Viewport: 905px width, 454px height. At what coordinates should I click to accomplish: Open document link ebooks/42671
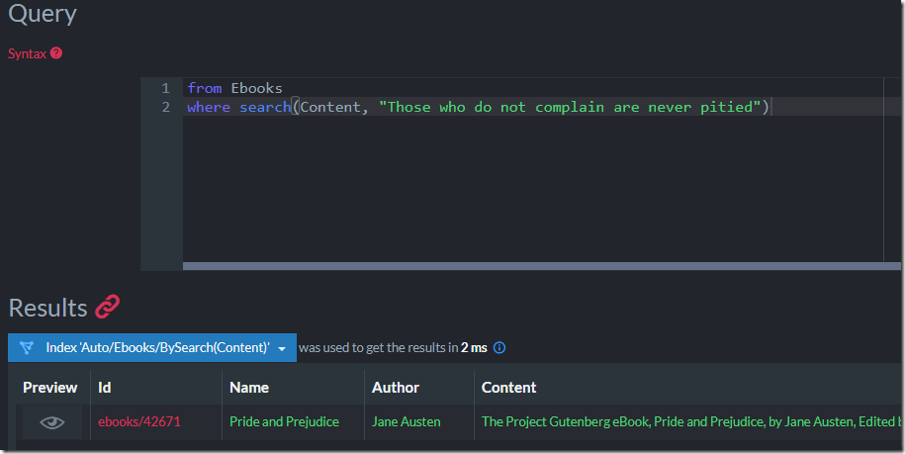click(x=139, y=421)
